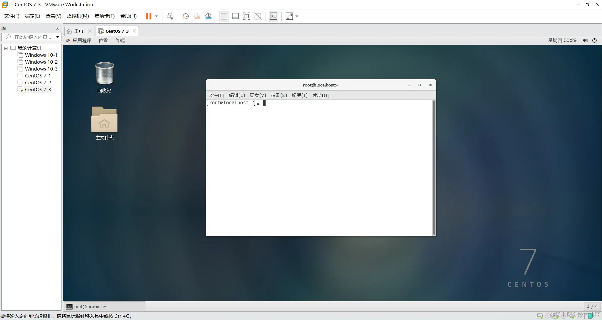
Task: Collapse the 我的计算机 tree node
Action: pyautogui.click(x=6, y=48)
